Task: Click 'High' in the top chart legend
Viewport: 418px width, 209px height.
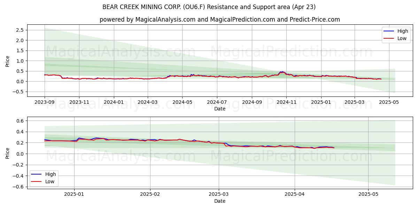Action: 402,31
